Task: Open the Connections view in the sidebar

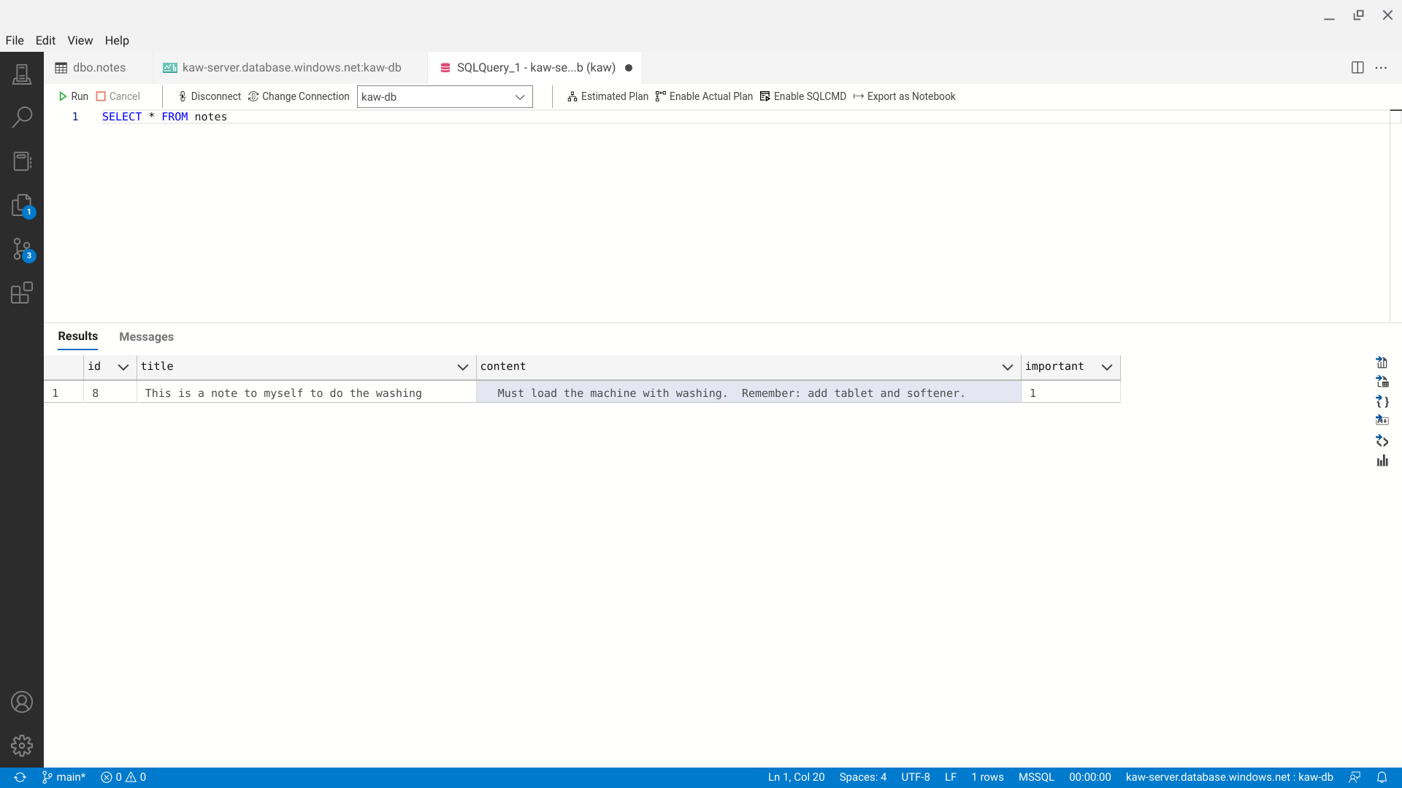Action: (x=22, y=73)
